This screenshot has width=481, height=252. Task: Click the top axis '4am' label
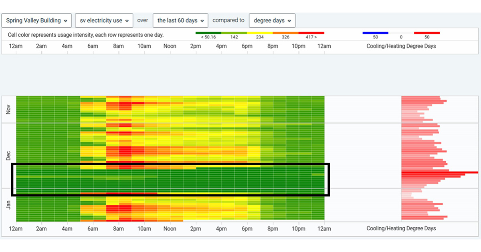click(x=67, y=46)
